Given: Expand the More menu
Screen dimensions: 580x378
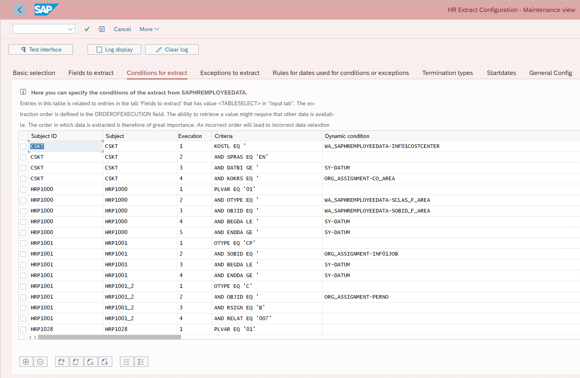Looking at the screenshot, I should click(149, 29).
